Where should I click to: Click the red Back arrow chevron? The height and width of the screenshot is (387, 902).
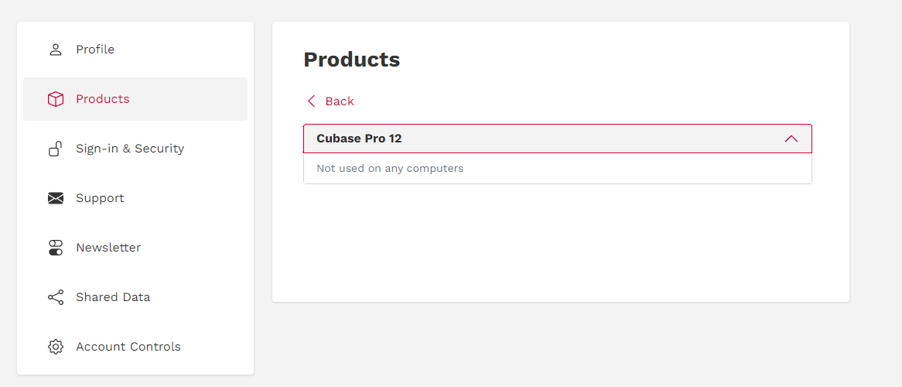click(x=311, y=101)
